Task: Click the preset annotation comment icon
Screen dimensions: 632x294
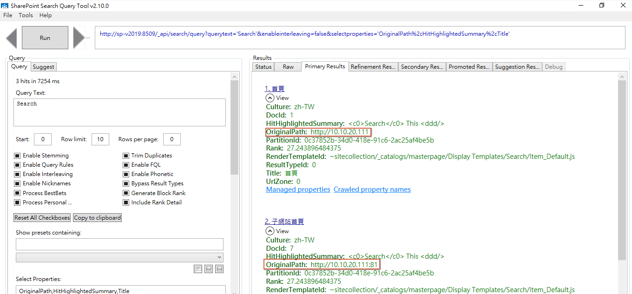Action: [198, 269]
